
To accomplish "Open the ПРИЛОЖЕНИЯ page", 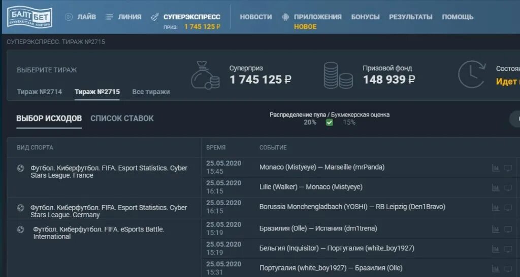I will tap(318, 17).
